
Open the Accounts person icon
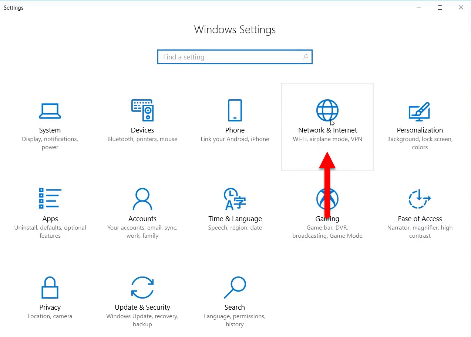(x=142, y=199)
